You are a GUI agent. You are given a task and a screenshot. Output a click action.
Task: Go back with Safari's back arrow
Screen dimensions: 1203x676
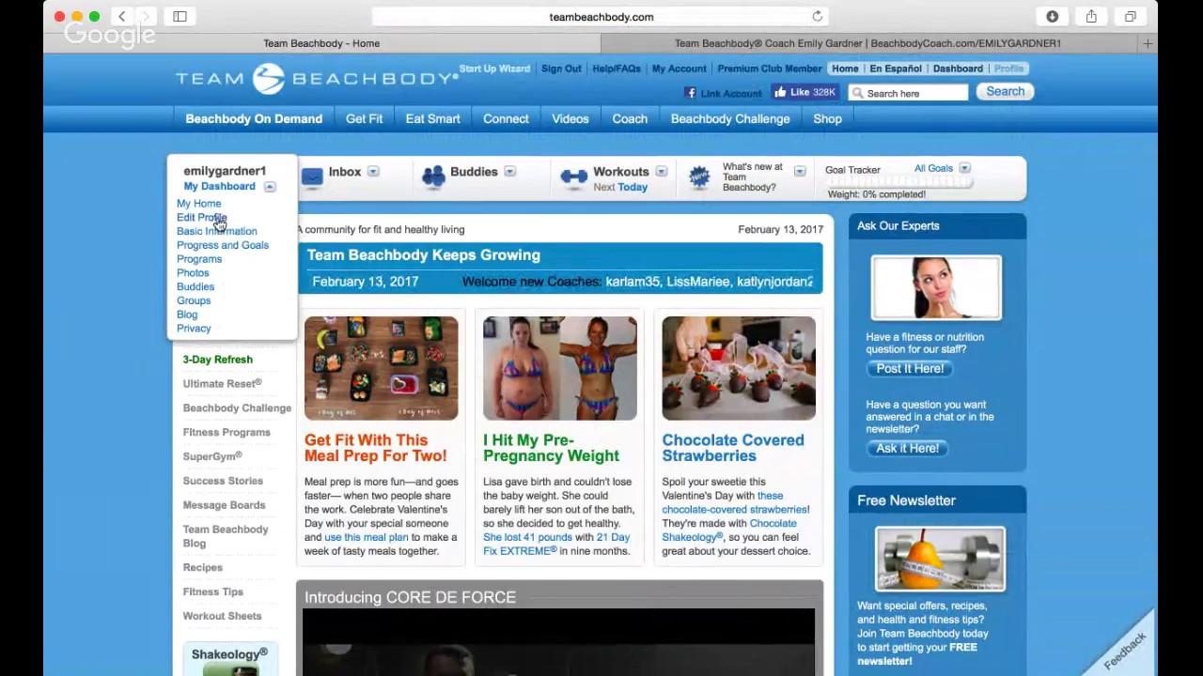[x=121, y=16]
